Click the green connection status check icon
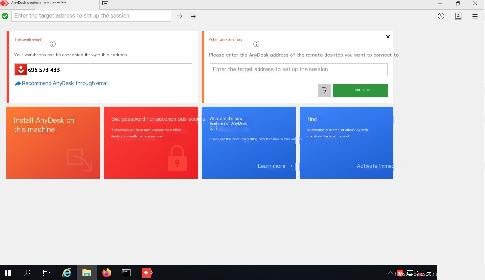This screenshot has height=280, width=485. 5,16
